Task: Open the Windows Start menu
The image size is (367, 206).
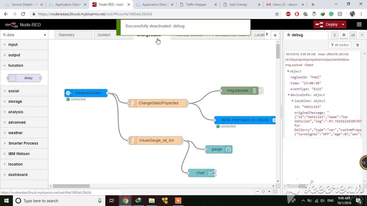Action: click(6, 201)
